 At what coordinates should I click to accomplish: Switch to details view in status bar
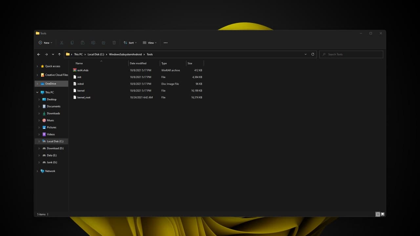pos(378,214)
